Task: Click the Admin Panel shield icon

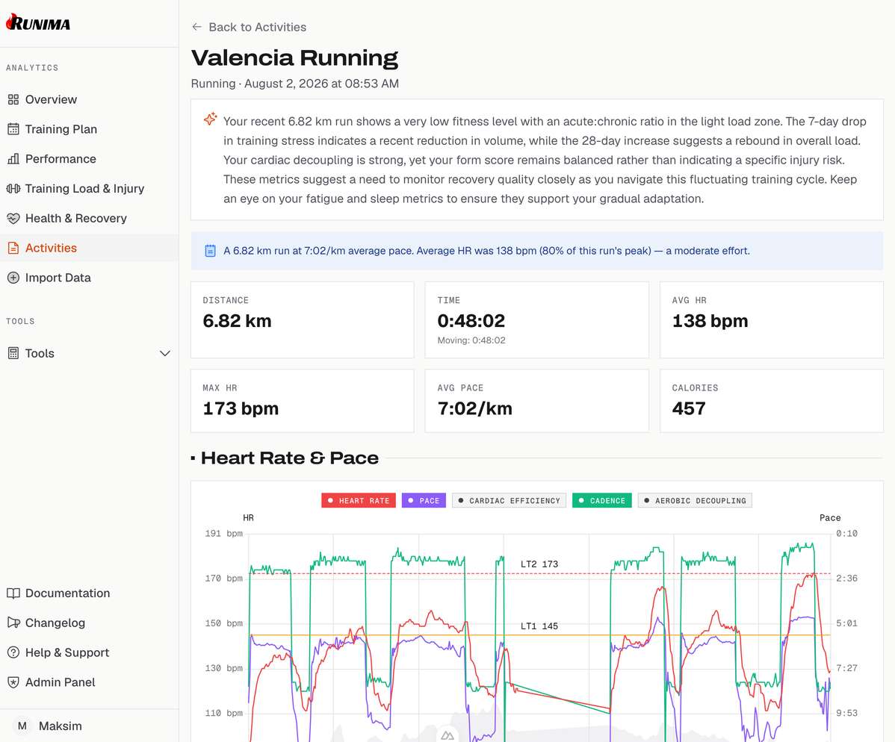Action: click(x=13, y=682)
